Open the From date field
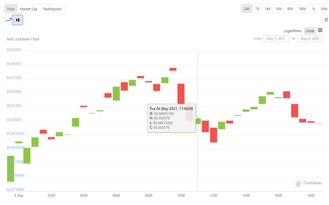The image size is (329, 205). click(x=276, y=39)
